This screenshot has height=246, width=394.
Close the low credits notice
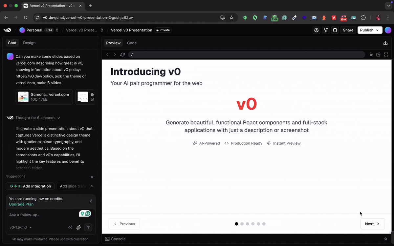click(x=91, y=201)
